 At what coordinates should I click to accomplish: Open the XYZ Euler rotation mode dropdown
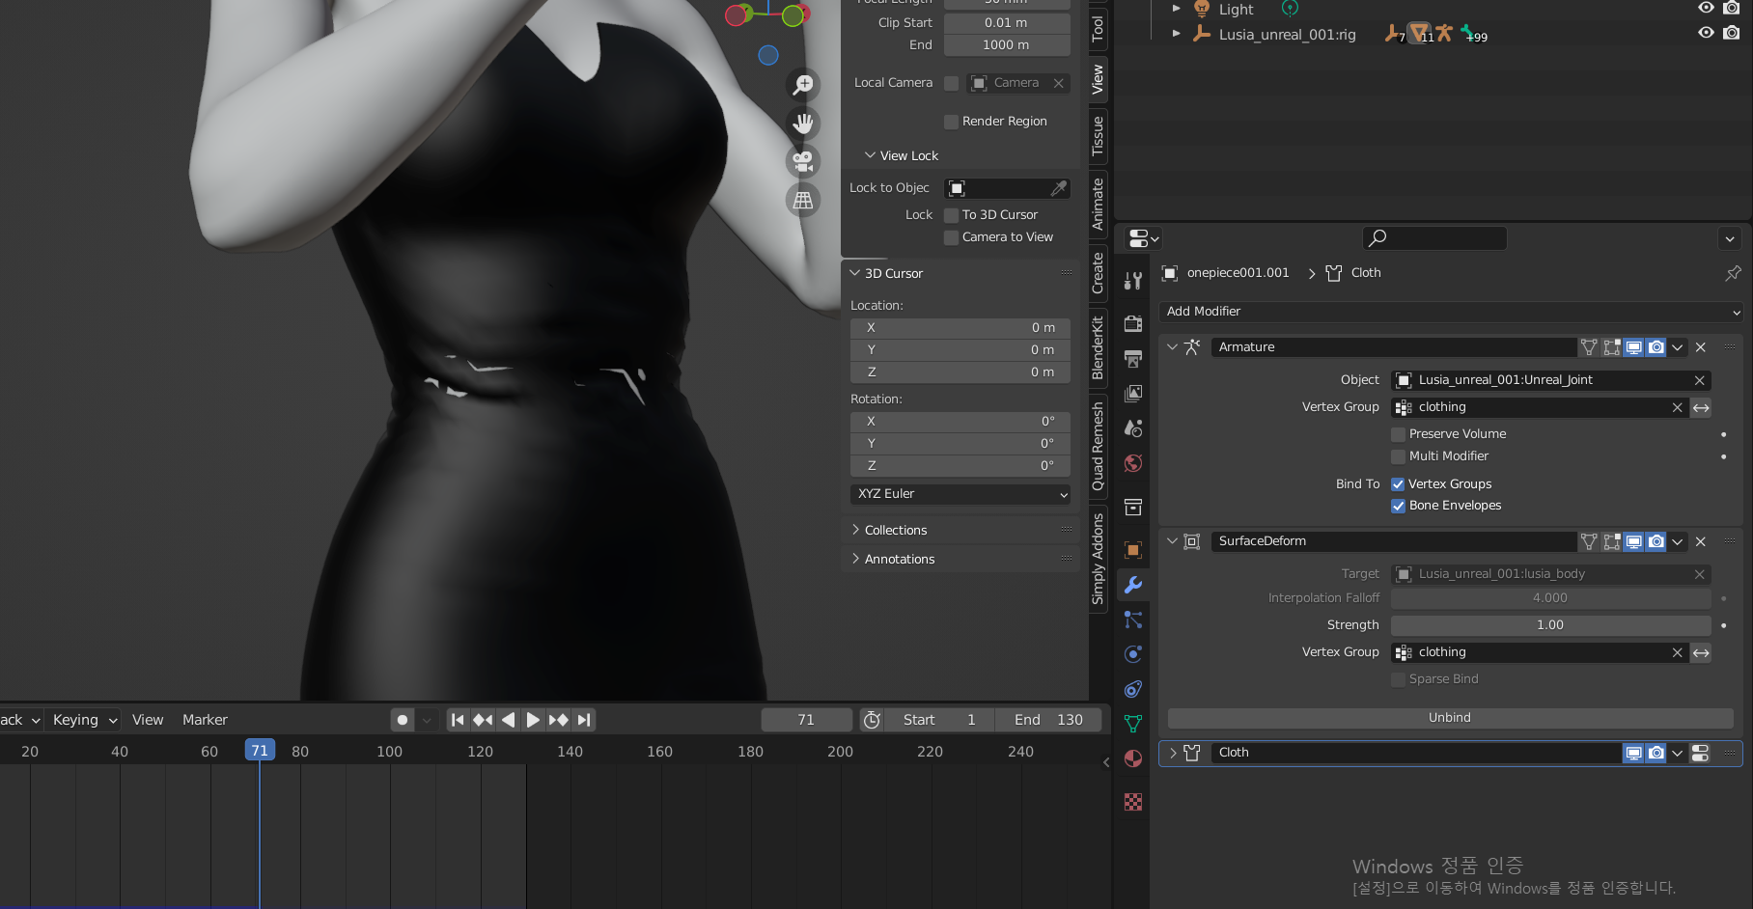tap(960, 494)
